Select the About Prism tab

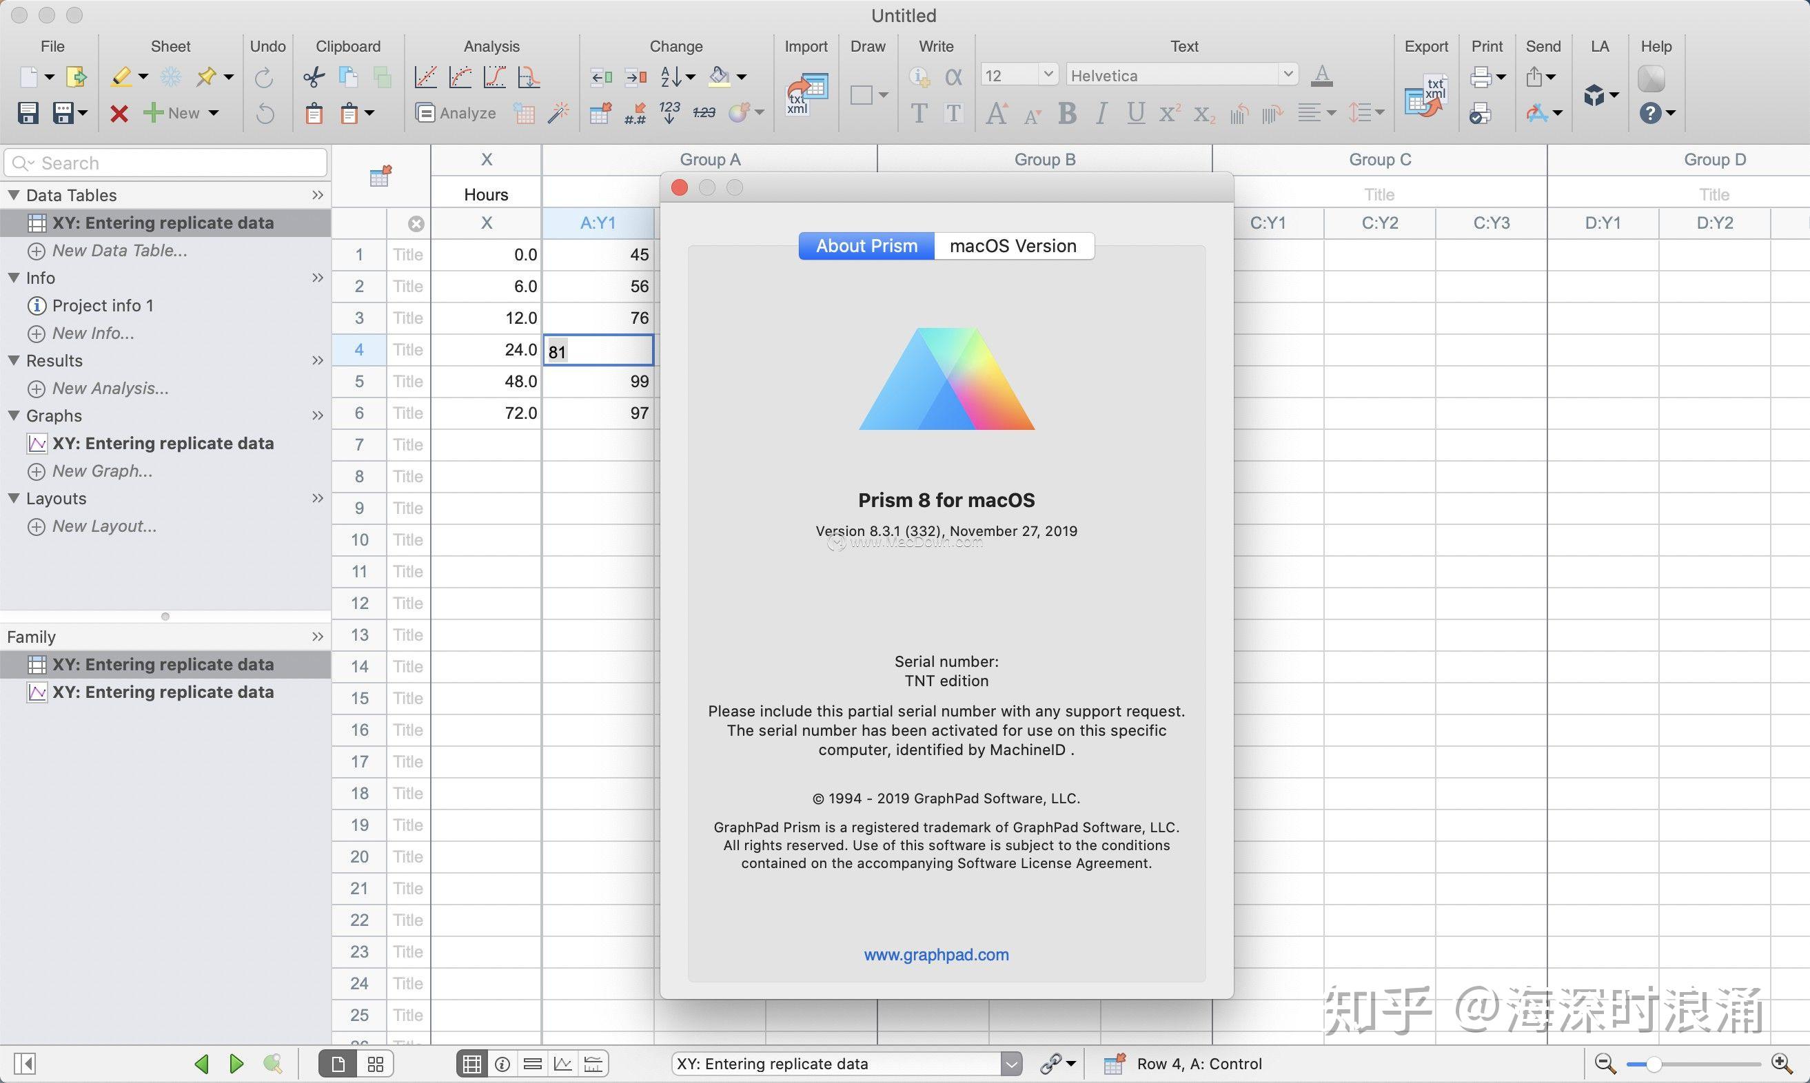[x=866, y=246]
